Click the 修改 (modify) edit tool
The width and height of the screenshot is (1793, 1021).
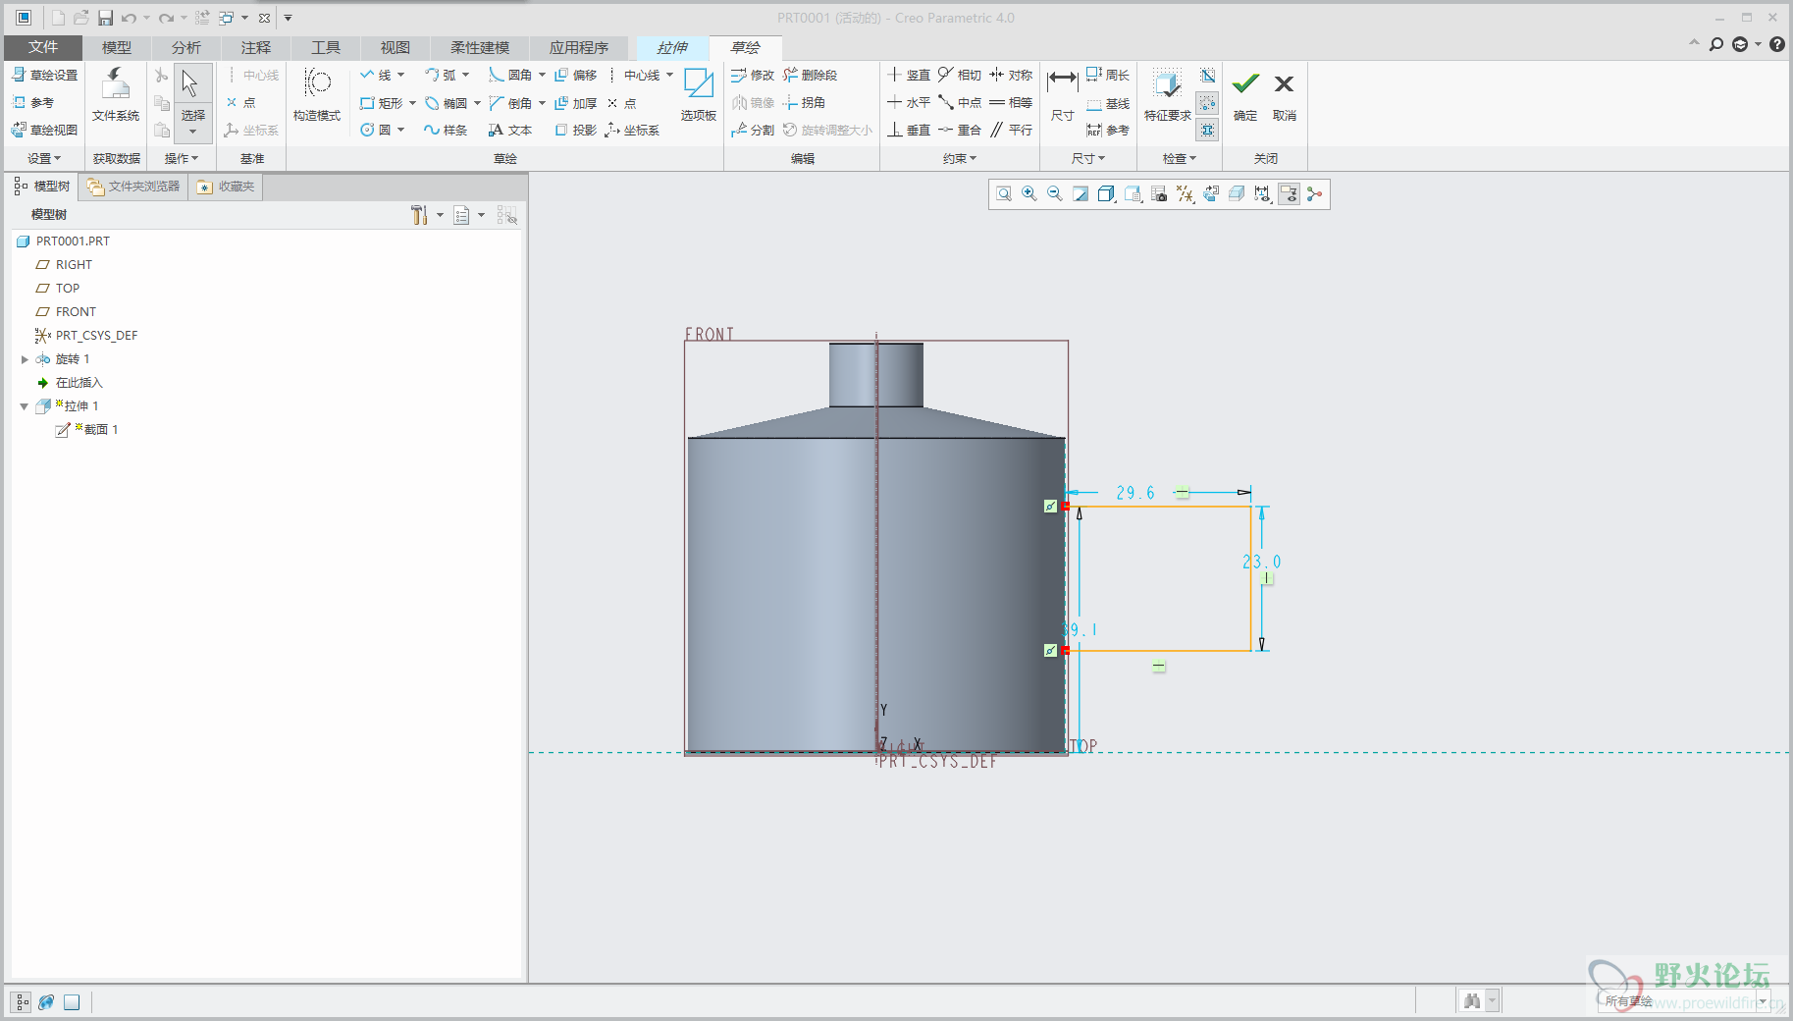(x=753, y=76)
